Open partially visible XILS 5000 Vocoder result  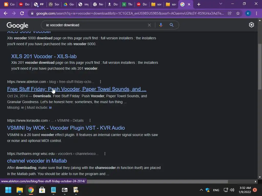pos(29,32)
